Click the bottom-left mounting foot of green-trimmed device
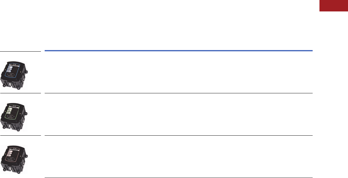This screenshot has height=178, width=348. tap(4, 127)
